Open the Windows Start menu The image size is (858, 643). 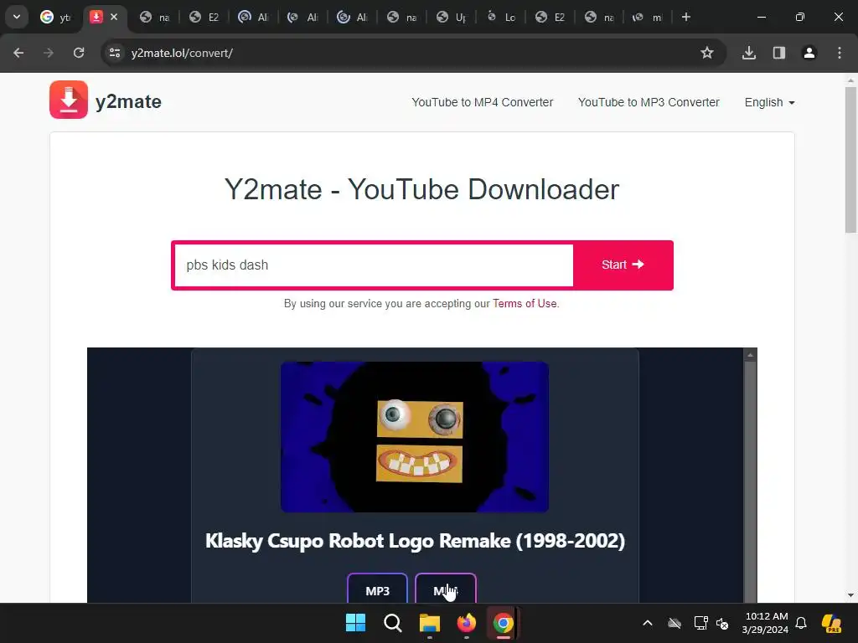pyautogui.click(x=355, y=622)
